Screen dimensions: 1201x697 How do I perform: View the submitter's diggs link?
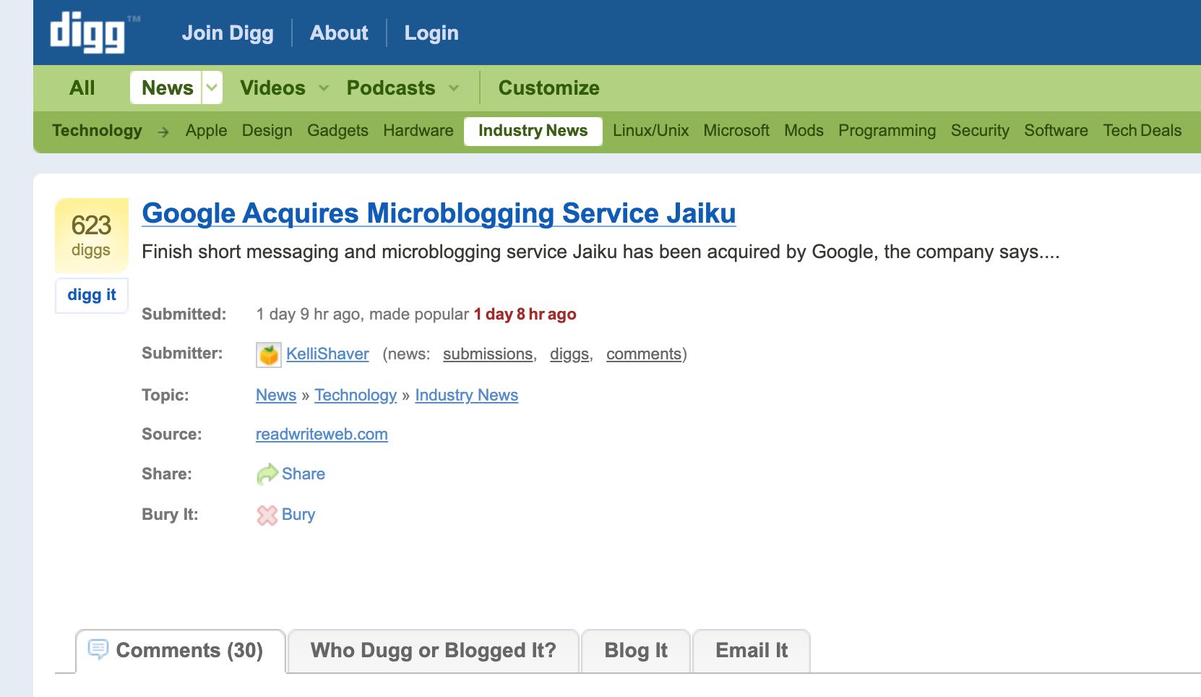point(569,354)
